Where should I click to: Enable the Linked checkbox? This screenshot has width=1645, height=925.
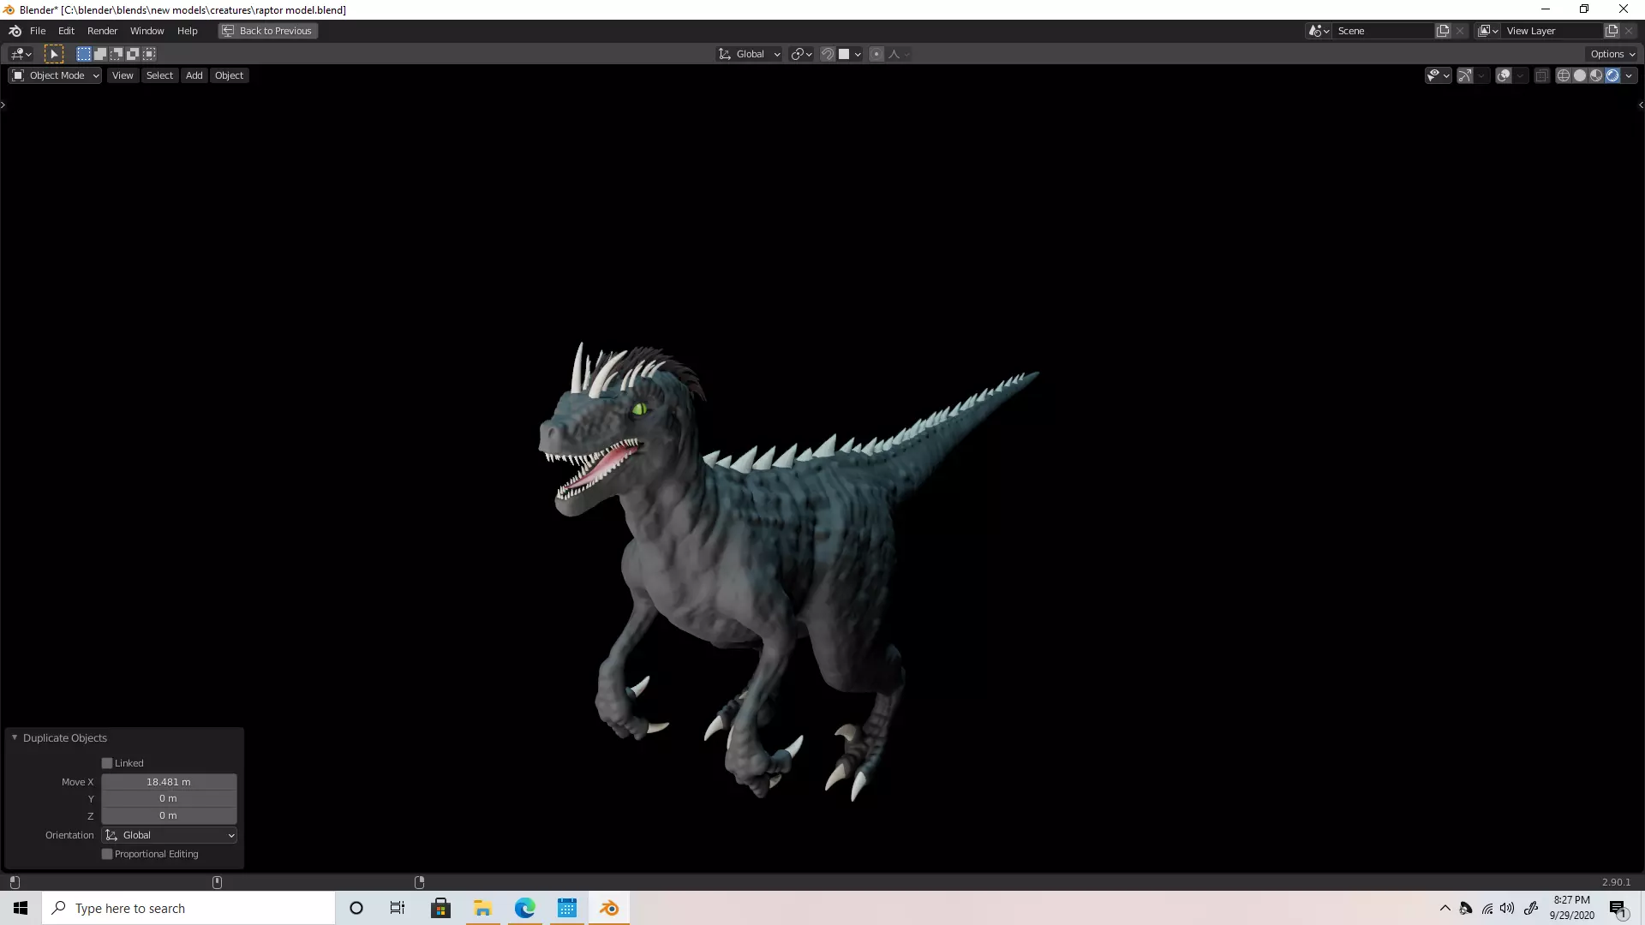click(107, 763)
